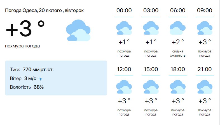
Task: Click the wind direction arrow icon
Action: [x=41, y=79]
